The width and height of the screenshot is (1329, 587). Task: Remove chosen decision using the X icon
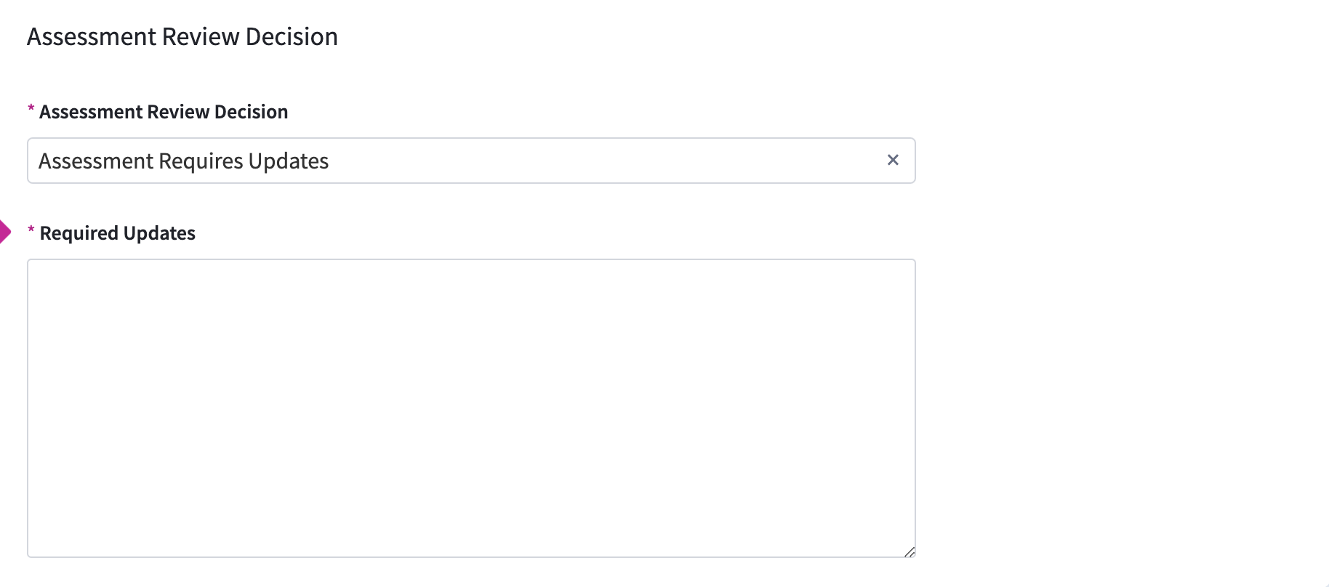coord(893,160)
